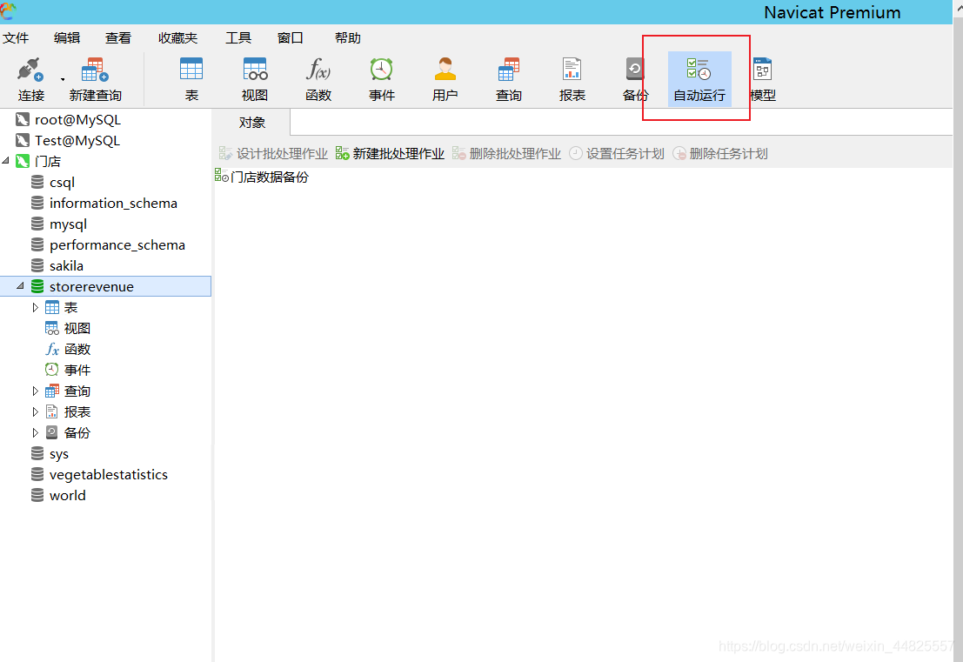The width and height of the screenshot is (963, 662).
Task: Click 删除批处理作业 button
Action: tap(506, 153)
